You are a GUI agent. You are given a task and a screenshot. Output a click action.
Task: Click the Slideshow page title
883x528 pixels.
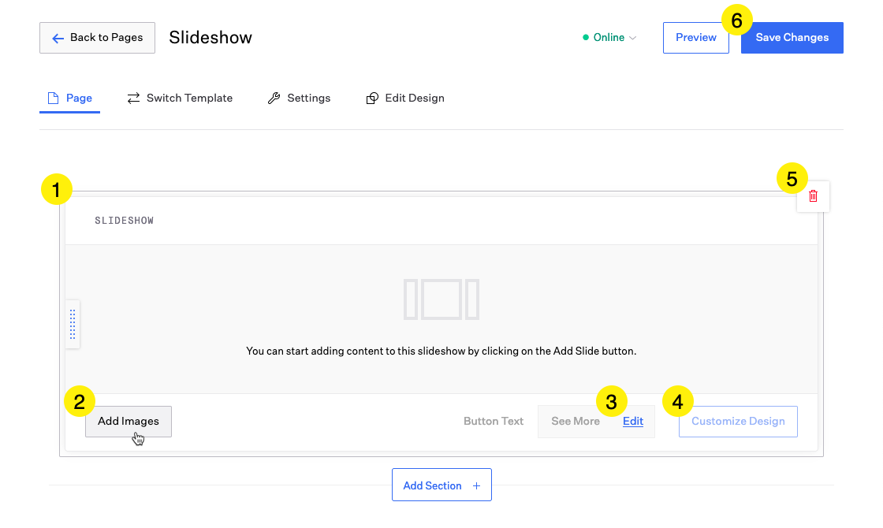click(211, 38)
